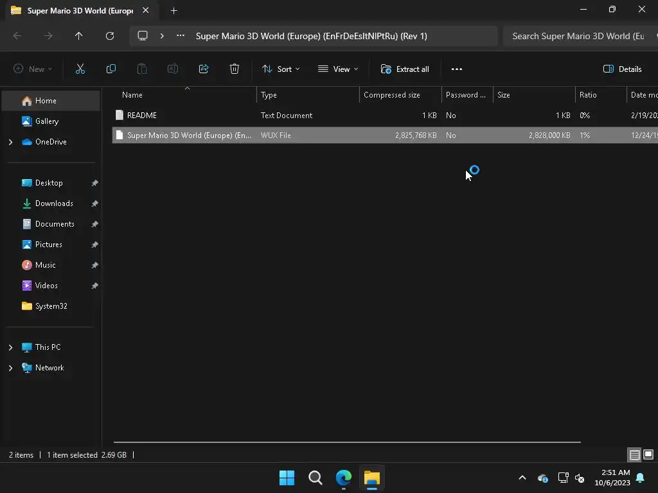Sort by the Name column header
The image size is (658, 493).
(x=184, y=95)
